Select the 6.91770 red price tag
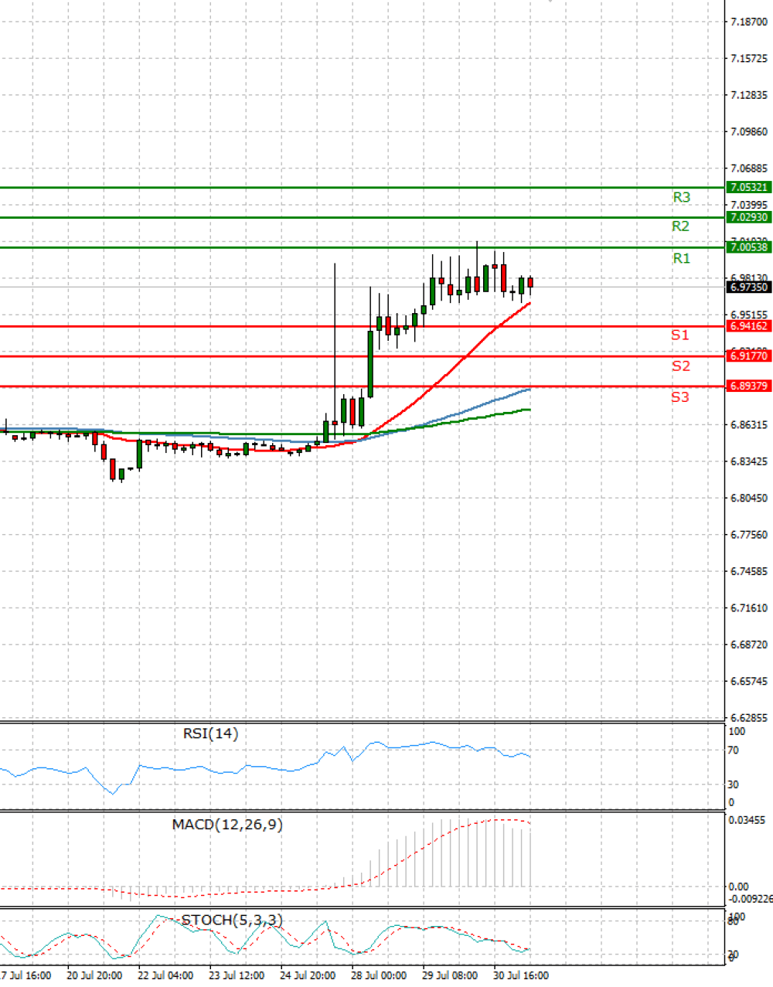 coord(749,356)
